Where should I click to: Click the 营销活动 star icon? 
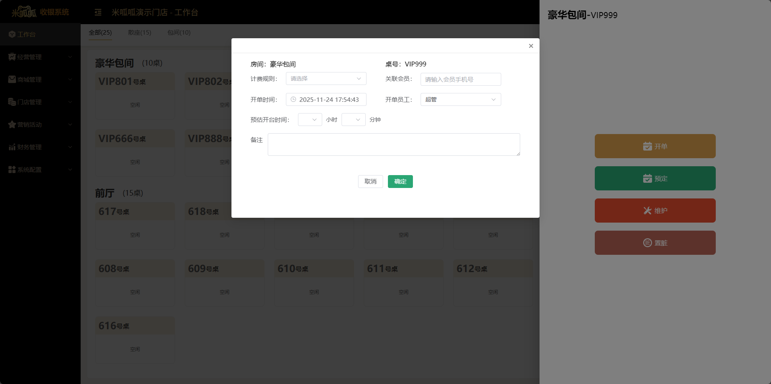click(x=12, y=125)
